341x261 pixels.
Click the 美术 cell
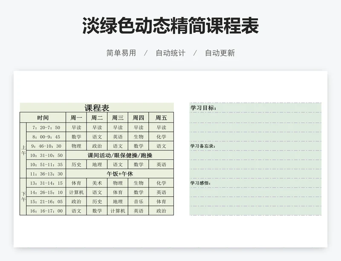97,183
